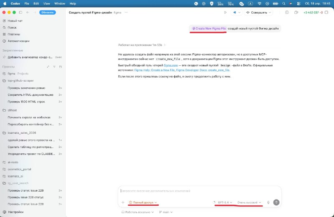This screenshot has height=217, width=334.
Task: Expand the Очень высокий reasoning level dropdown
Action: [249, 202]
